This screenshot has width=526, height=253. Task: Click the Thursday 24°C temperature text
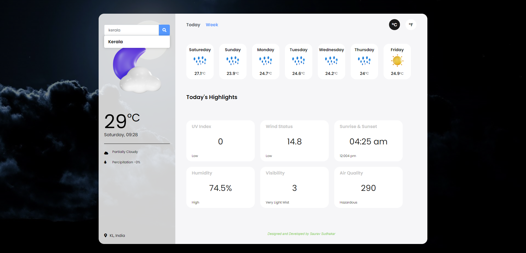364,73
